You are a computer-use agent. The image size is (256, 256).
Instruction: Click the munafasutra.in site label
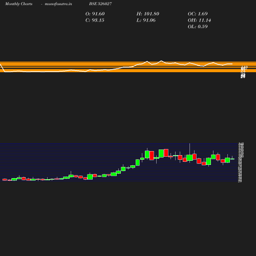[58, 4]
